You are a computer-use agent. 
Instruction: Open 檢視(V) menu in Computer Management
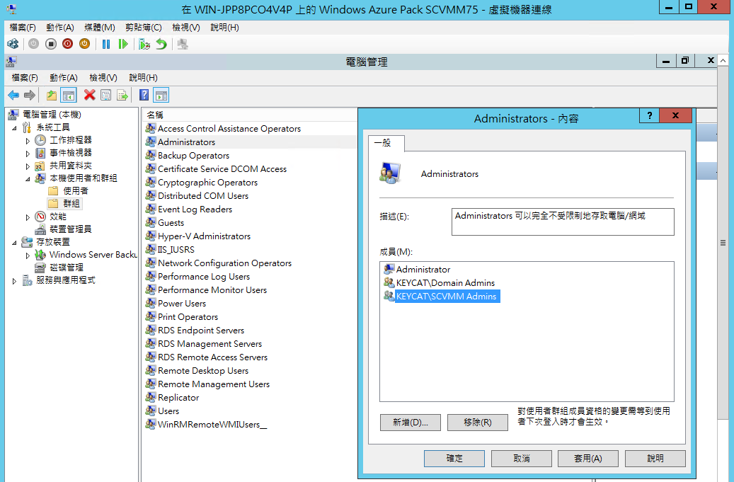pyautogui.click(x=103, y=78)
